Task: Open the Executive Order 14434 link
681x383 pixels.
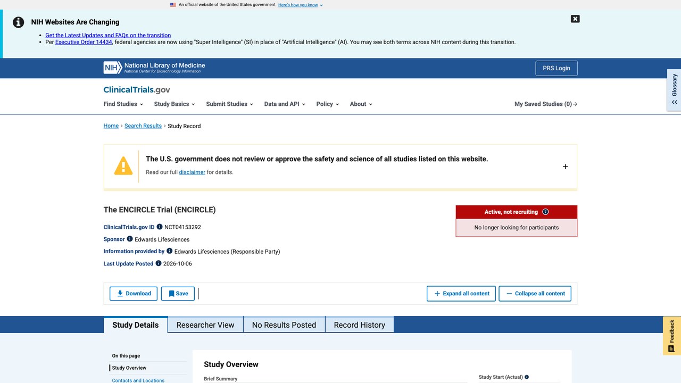Action: click(84, 42)
